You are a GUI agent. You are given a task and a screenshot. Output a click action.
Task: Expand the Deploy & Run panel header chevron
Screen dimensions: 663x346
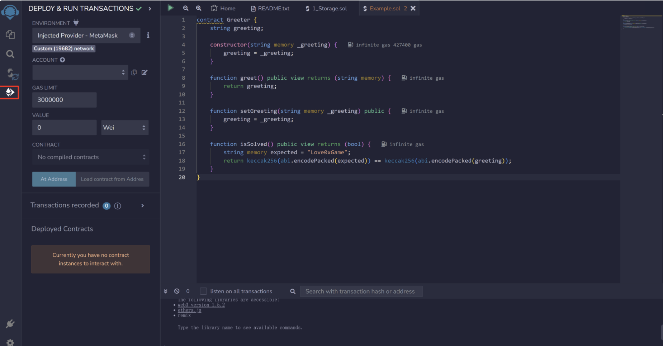coord(150,9)
